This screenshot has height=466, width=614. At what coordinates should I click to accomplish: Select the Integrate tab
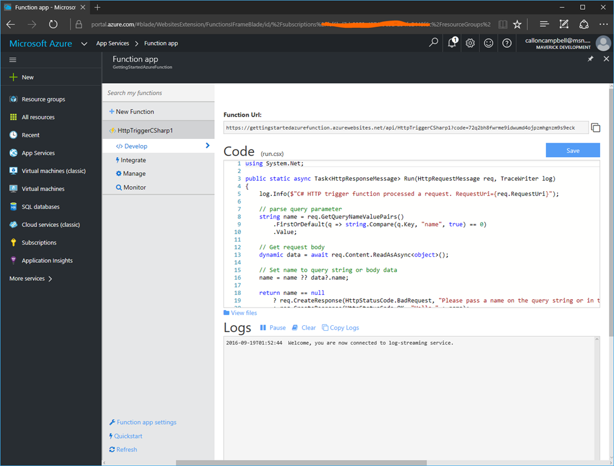(133, 160)
